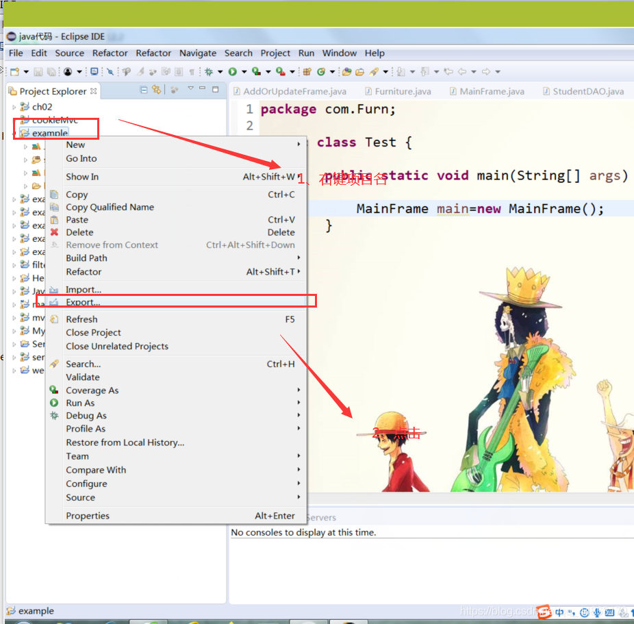The height and width of the screenshot is (624, 634).
Task: Open the File menu
Action: coord(16,53)
